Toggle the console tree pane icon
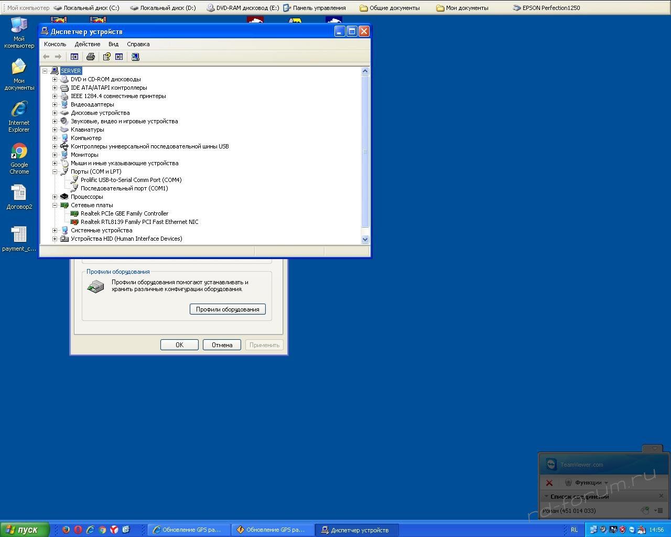The image size is (671, 537). coord(74,57)
